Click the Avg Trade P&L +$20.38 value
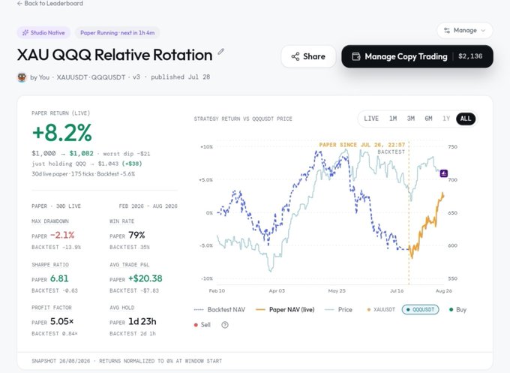The width and height of the screenshot is (510, 373). tap(145, 278)
